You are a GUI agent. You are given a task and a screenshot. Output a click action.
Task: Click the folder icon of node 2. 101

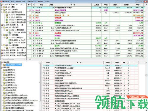(4, 7)
